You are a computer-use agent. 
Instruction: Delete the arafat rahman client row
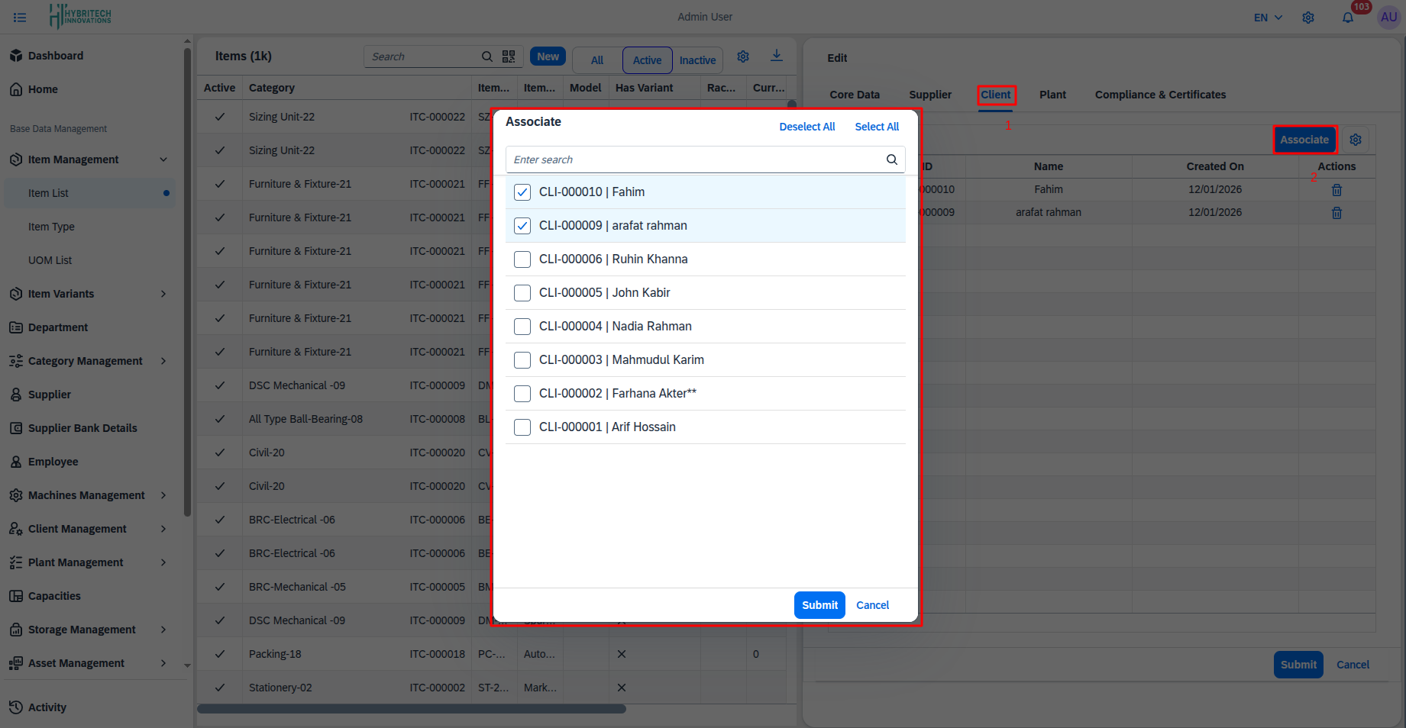pos(1337,213)
